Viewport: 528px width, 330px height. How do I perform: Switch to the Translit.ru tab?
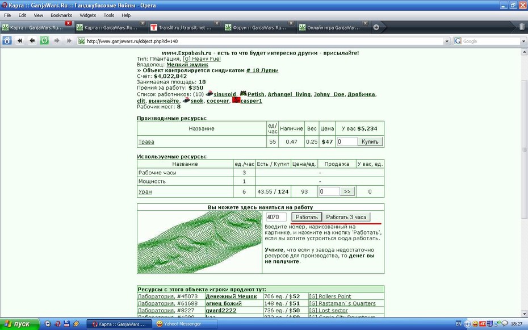(x=185, y=28)
